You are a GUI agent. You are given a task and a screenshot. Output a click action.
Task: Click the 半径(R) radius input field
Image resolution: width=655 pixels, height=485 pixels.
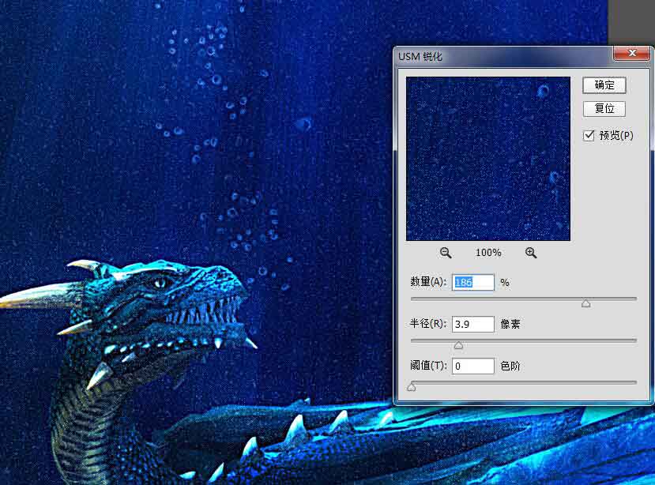472,324
